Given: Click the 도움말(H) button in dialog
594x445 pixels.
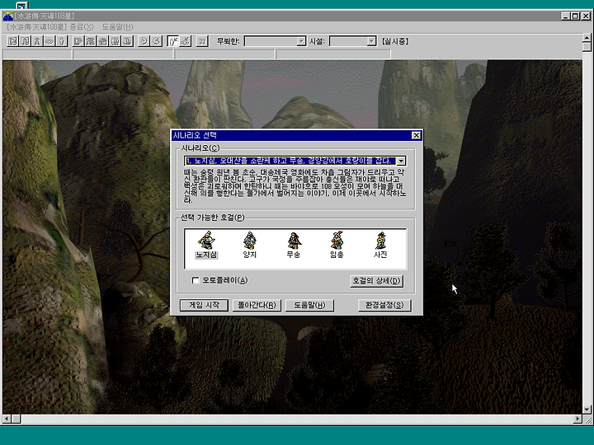Looking at the screenshot, I should (x=309, y=305).
